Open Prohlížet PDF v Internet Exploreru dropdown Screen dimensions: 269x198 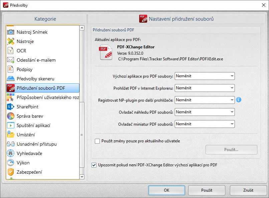[x=205, y=88]
